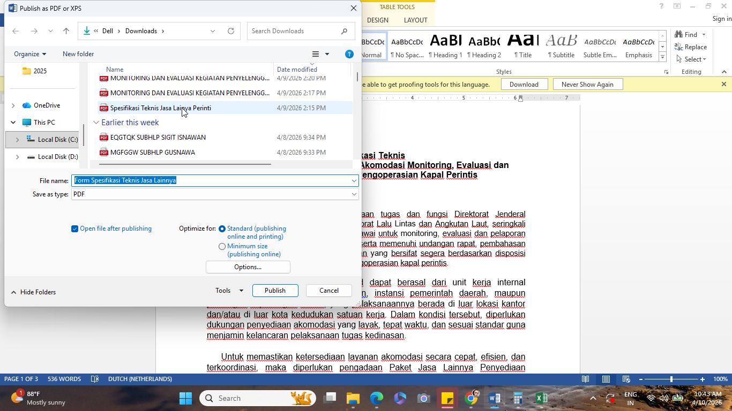Screen dimensions: 732x411
Task: Apply the Title style
Action: click(522, 47)
